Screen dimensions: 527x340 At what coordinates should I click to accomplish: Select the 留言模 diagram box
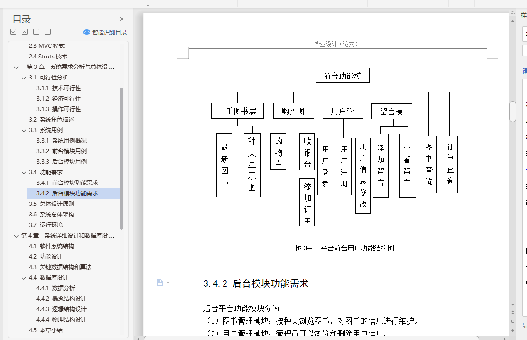click(392, 111)
